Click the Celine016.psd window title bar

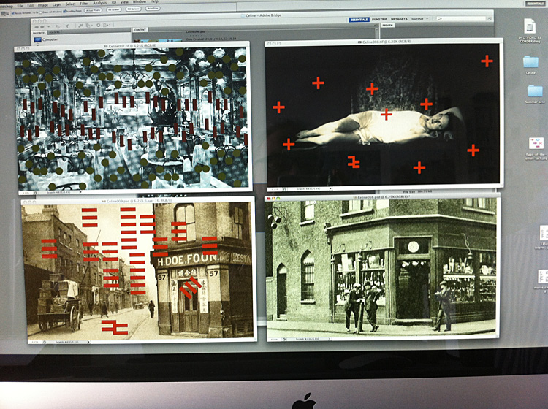(x=382, y=198)
